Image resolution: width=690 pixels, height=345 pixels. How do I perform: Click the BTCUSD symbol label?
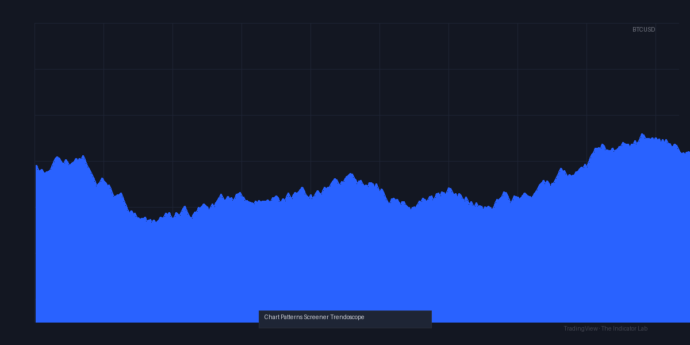coord(643,29)
